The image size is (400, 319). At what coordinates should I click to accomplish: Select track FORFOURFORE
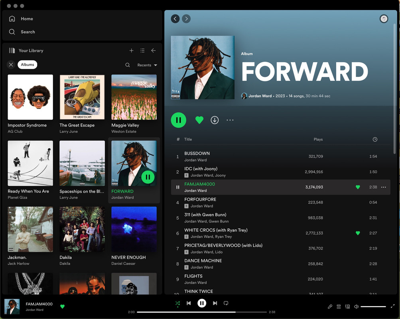point(281,203)
